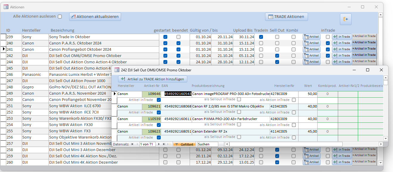The image size is (393, 172).
Task: Click 'Canon RF 2,0/85 mm IS STM Makro Objektiv'
Action: [x=231, y=106]
